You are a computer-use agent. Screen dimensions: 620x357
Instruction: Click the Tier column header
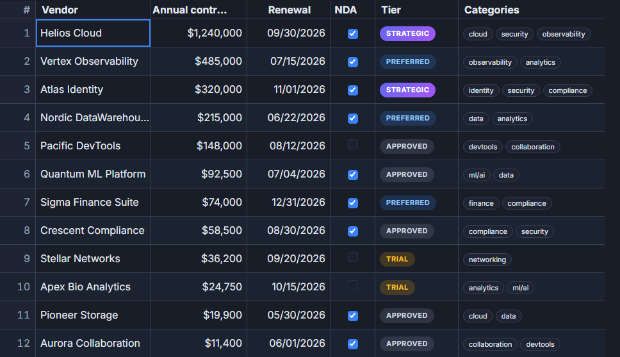tap(391, 10)
